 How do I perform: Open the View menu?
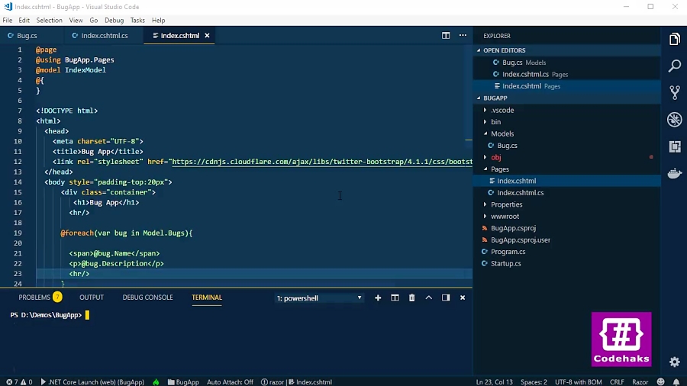(x=76, y=20)
